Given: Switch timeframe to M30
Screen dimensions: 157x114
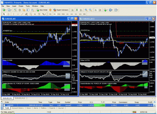Looking at the screenshot, I should click(63, 14).
